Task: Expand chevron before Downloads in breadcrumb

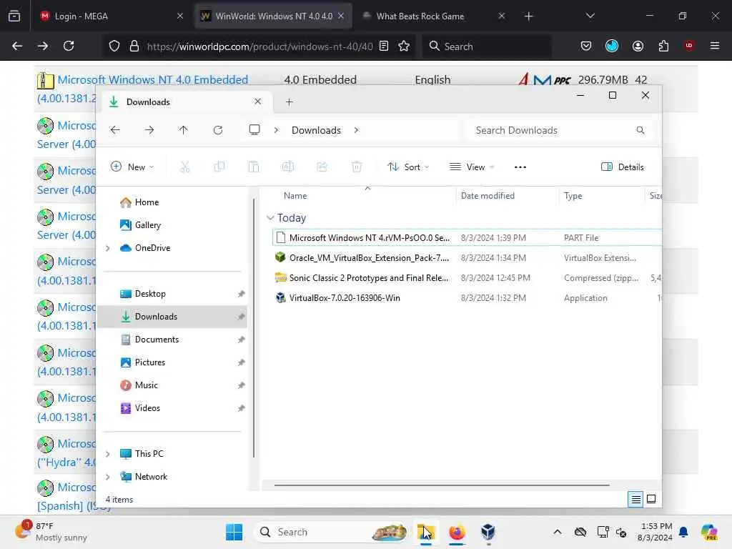Action: point(276,130)
